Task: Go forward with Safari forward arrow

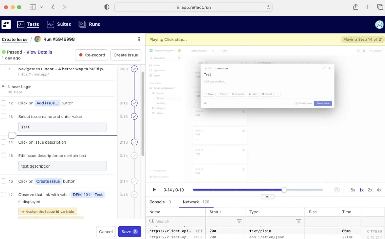Action: (x=64, y=7)
